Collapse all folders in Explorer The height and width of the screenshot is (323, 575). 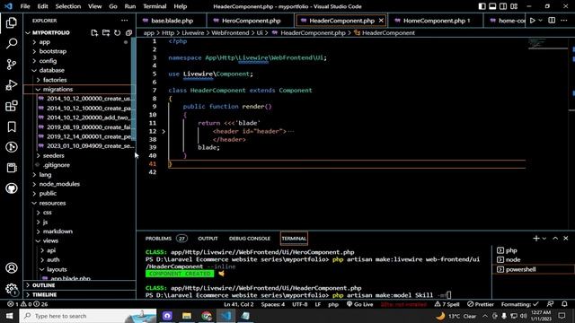[128, 33]
